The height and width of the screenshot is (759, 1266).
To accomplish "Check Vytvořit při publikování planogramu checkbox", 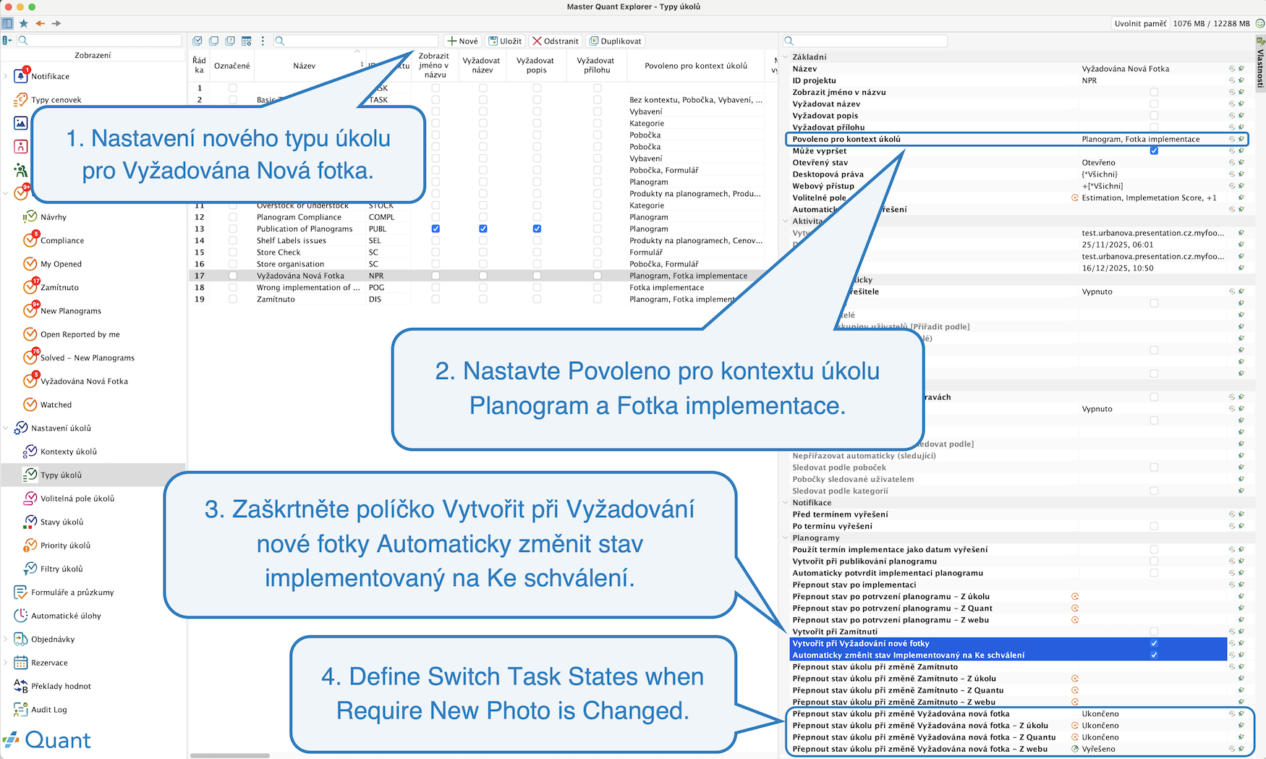I will pos(1154,561).
